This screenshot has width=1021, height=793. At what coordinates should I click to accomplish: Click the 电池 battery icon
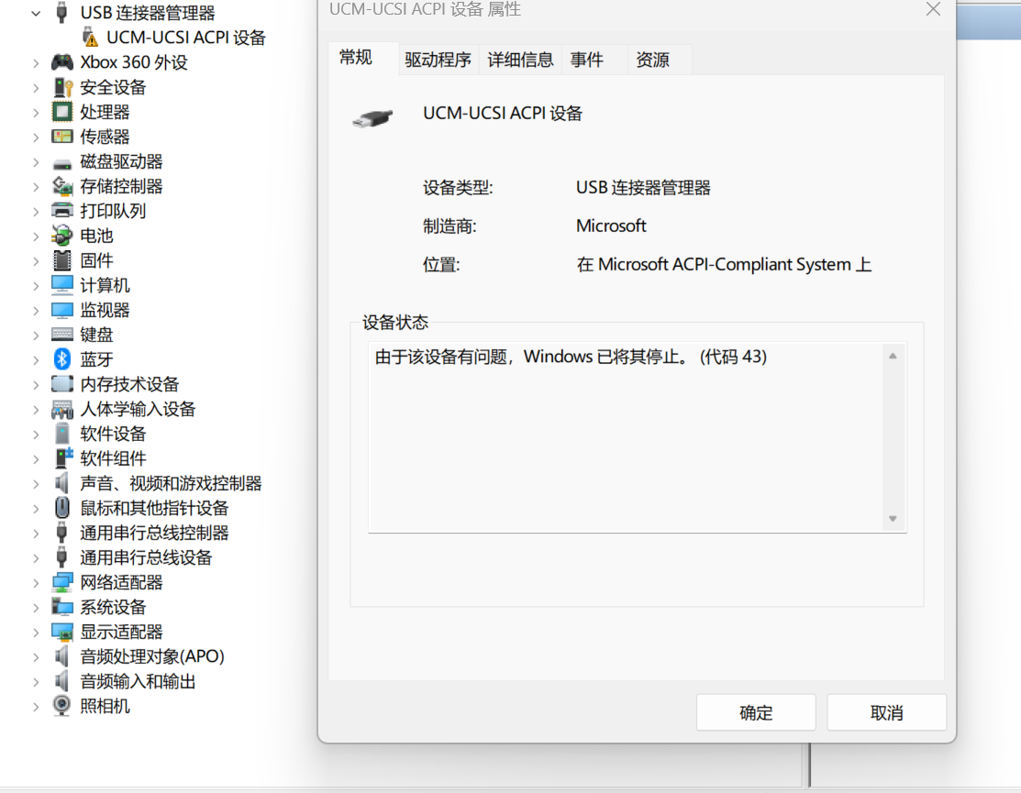[61, 236]
